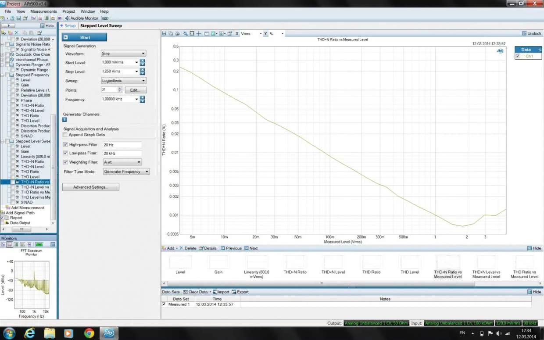Disable the High-pass Filter checkbox

point(65,144)
